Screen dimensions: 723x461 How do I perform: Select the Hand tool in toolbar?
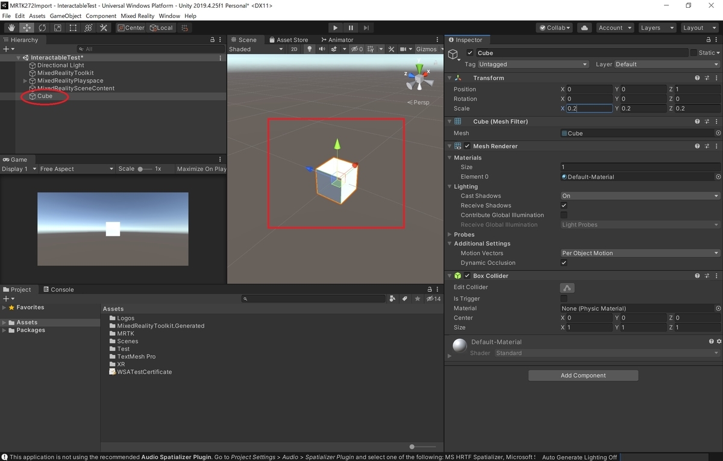coord(11,28)
